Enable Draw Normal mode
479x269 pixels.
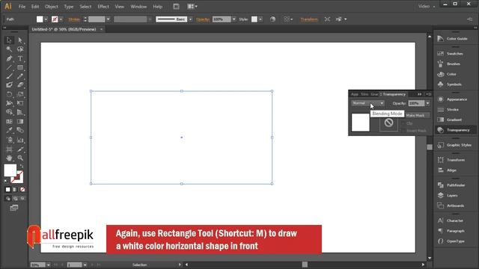[8, 199]
